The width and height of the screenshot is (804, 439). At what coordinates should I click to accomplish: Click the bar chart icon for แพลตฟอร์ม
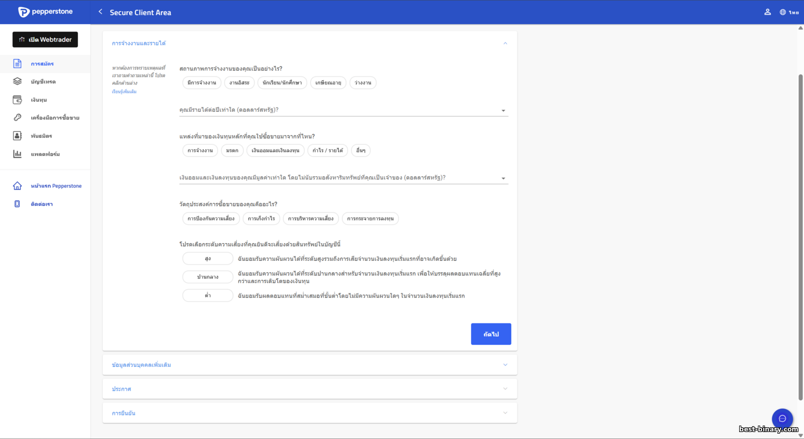(x=17, y=154)
